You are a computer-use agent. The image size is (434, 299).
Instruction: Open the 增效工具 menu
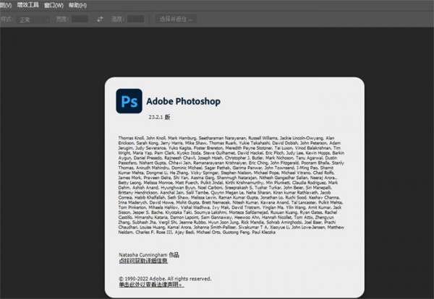[x=28, y=5]
